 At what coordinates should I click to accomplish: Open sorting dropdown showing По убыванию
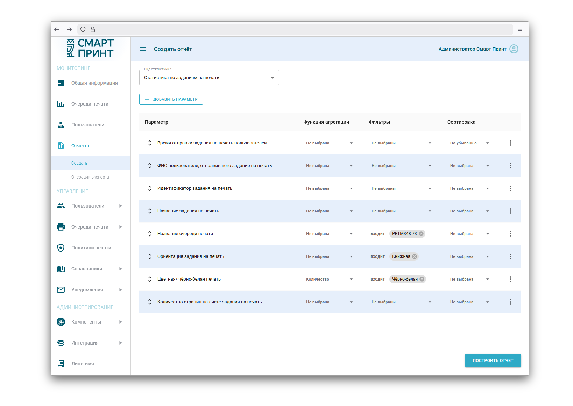(469, 143)
